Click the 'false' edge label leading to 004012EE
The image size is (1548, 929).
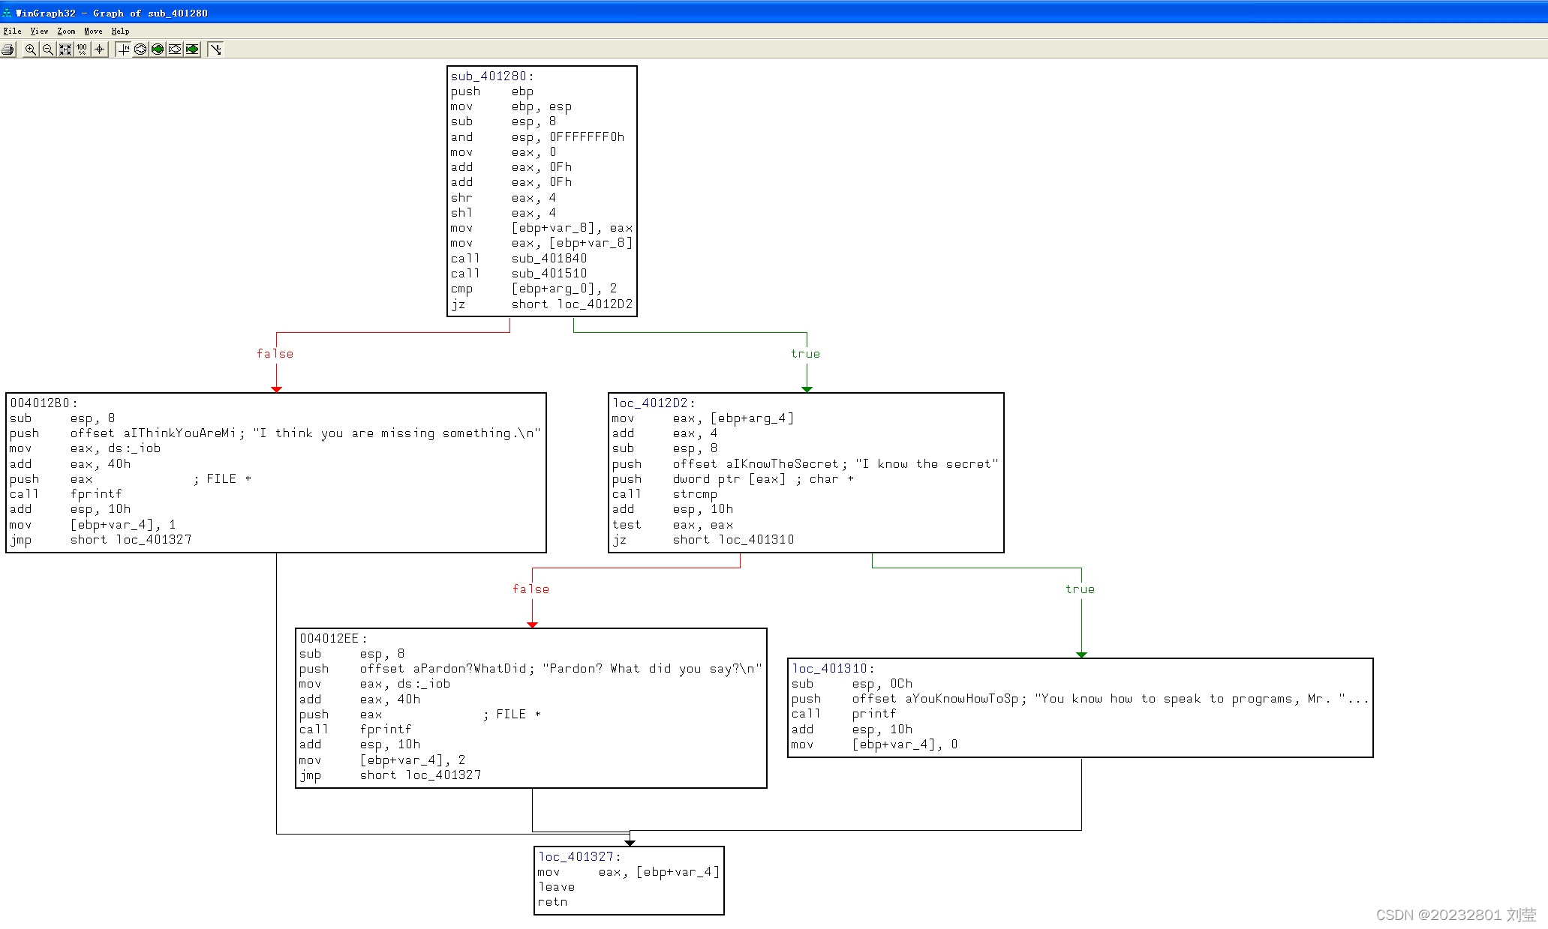531,589
